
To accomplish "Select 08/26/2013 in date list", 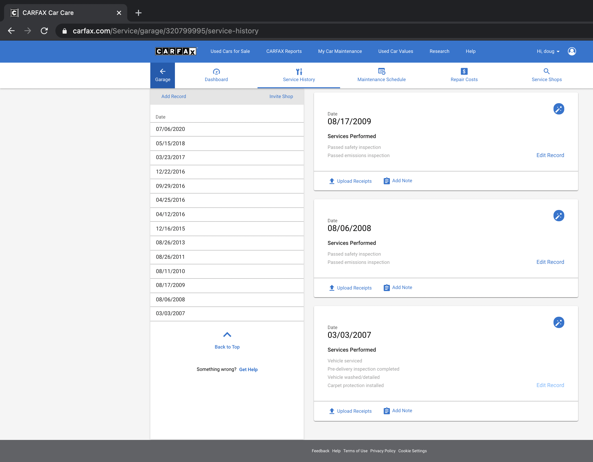I will click(x=227, y=243).
